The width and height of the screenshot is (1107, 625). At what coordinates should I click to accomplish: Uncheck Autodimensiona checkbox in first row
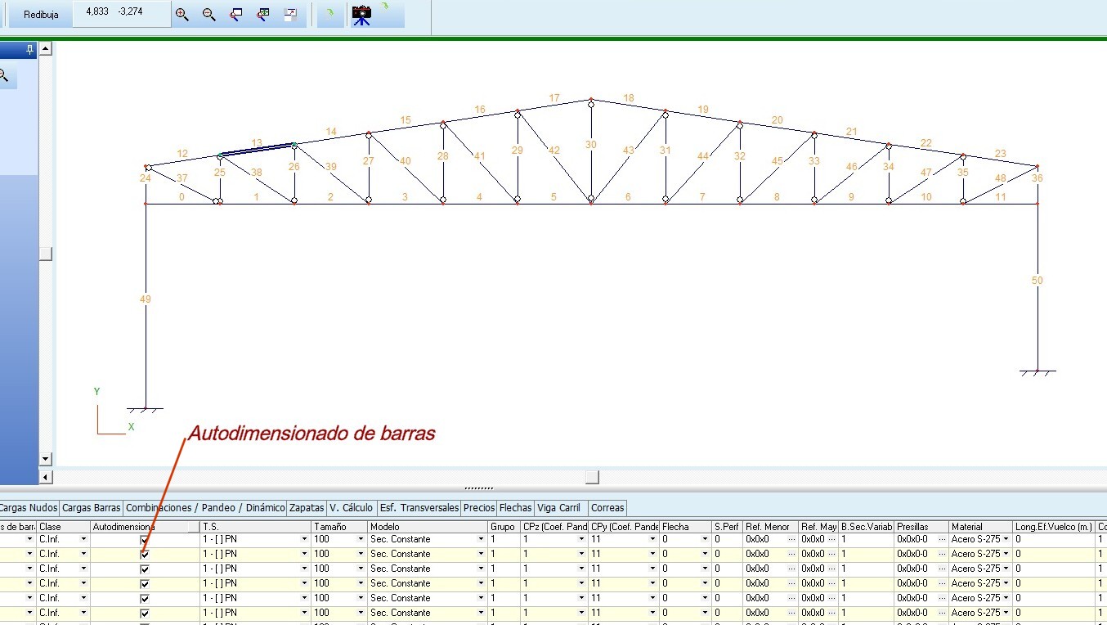coord(145,540)
